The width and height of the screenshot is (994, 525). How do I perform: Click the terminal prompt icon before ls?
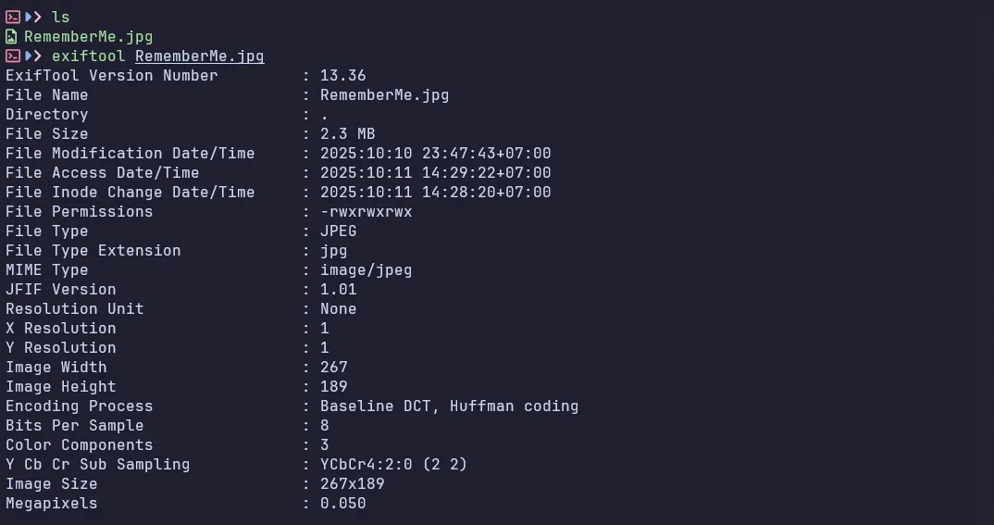(x=12, y=17)
